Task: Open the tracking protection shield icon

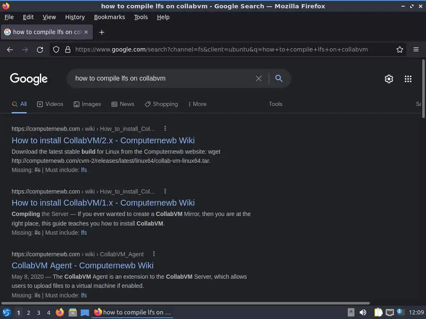Action: point(56,50)
